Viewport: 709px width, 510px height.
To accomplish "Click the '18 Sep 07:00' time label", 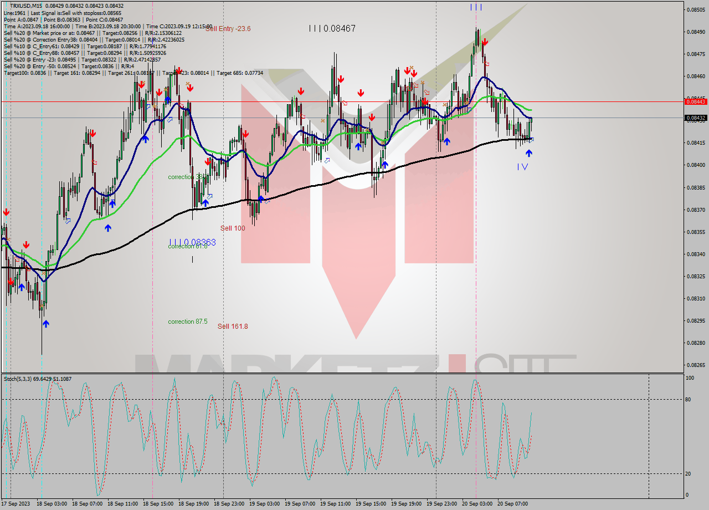I will pos(87,504).
